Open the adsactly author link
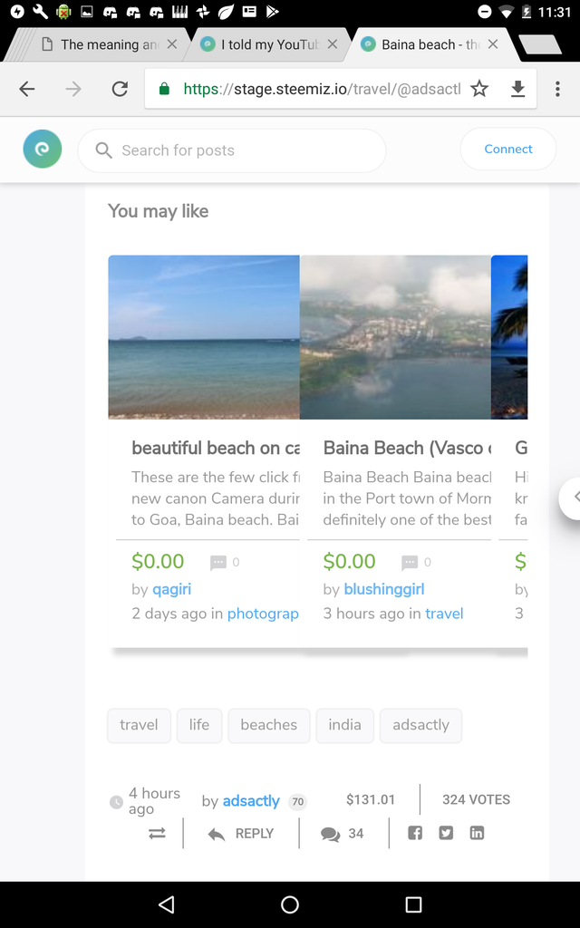This screenshot has height=928, width=580. click(x=251, y=801)
